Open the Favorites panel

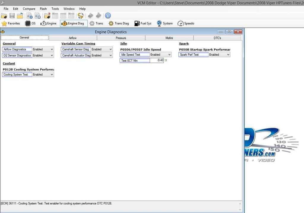pos(11,23)
